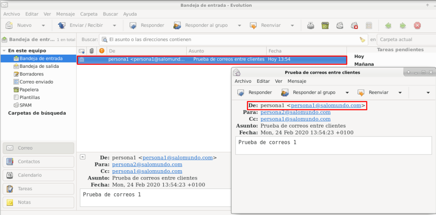Open the Enviar / Recibir dropdown arrow
The width and height of the screenshot is (436, 215).
pos(114,26)
